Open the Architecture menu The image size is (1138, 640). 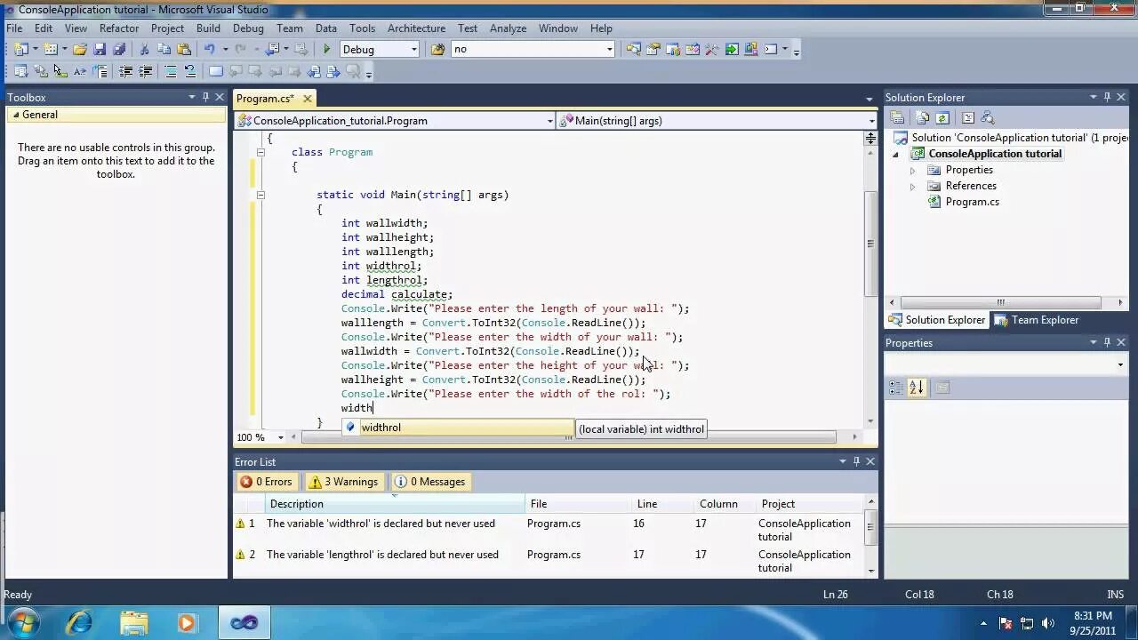(416, 28)
